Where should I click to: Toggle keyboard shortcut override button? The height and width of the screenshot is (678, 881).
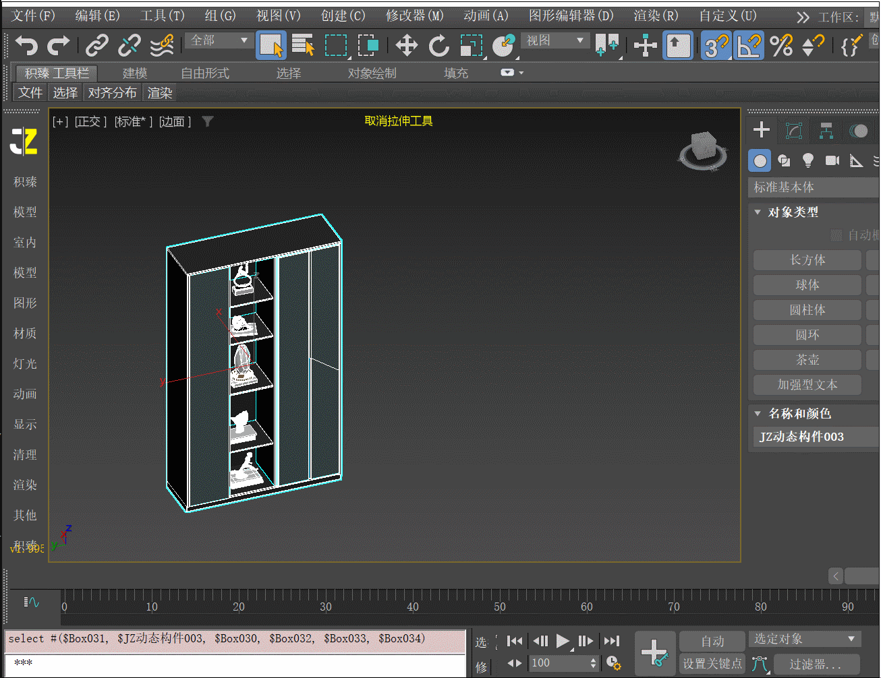[x=679, y=46]
